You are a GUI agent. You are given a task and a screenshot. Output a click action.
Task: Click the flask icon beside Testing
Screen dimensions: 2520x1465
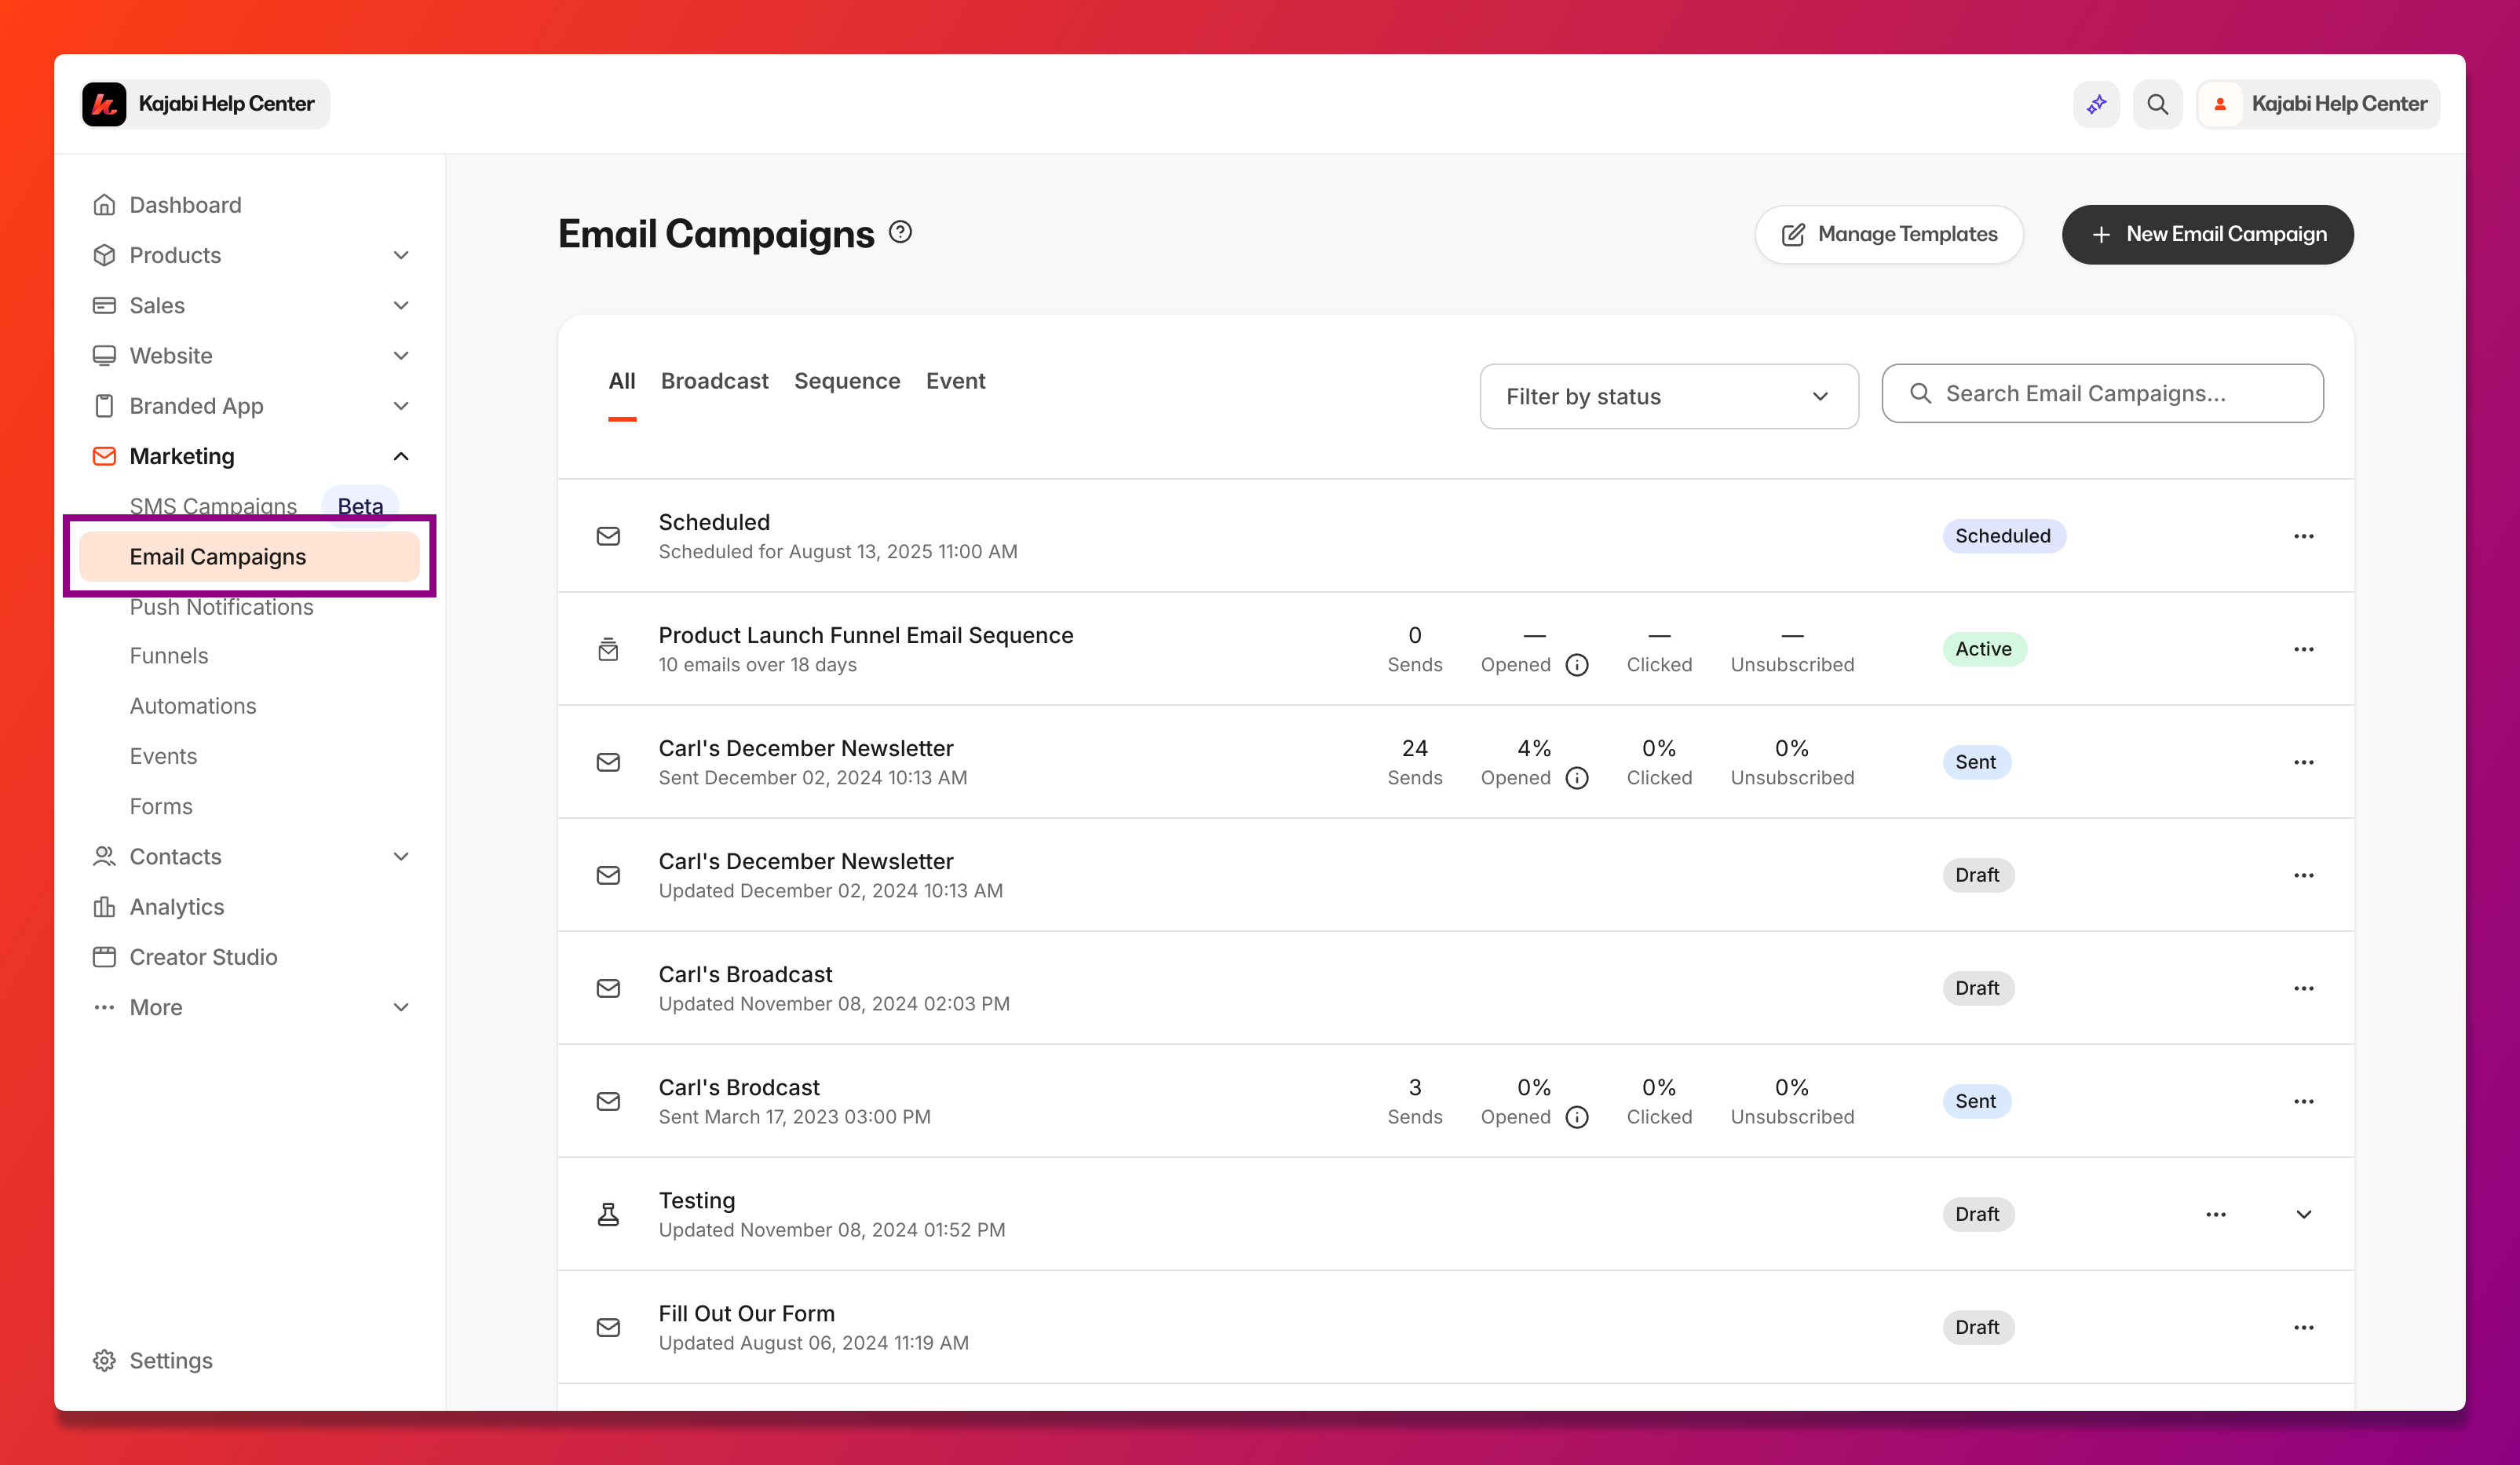[x=608, y=1214]
